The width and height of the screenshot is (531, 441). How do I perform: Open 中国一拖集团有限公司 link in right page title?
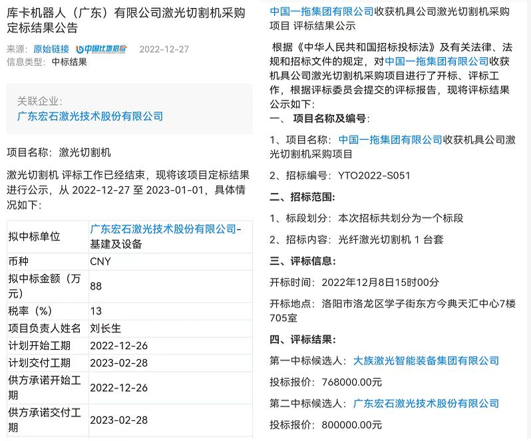pyautogui.click(x=322, y=11)
